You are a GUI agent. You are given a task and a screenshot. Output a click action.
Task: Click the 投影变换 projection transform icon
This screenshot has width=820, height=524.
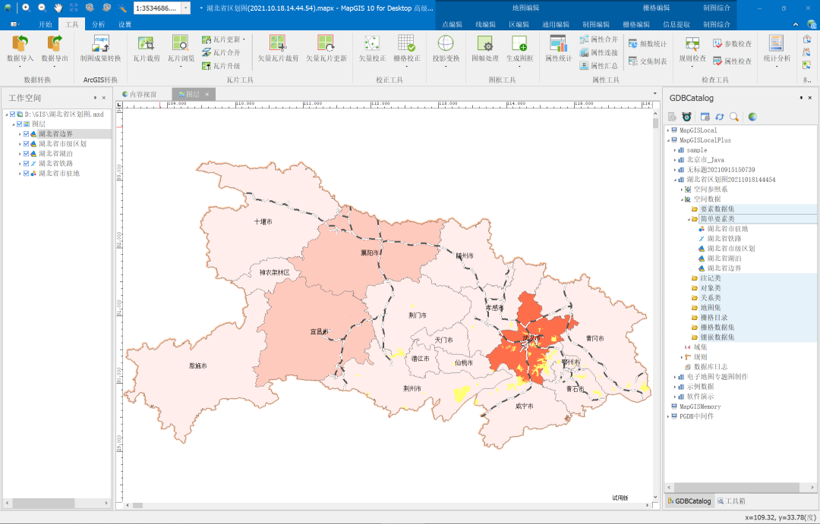[446, 44]
